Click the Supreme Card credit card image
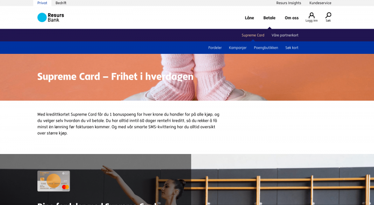 [54, 181]
